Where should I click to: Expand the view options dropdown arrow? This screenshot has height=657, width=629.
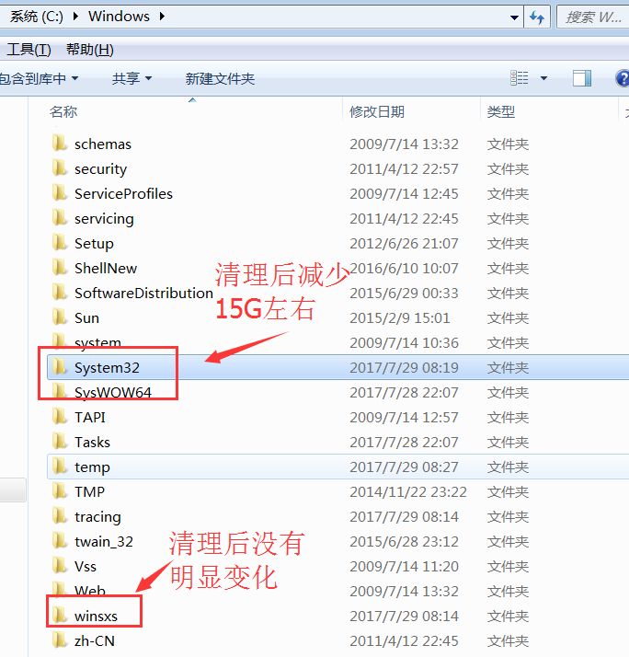click(543, 78)
